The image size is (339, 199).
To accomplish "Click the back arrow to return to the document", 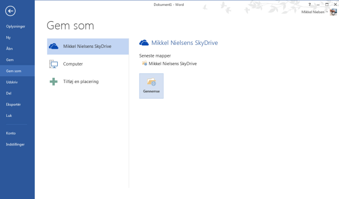I will pos(10,11).
